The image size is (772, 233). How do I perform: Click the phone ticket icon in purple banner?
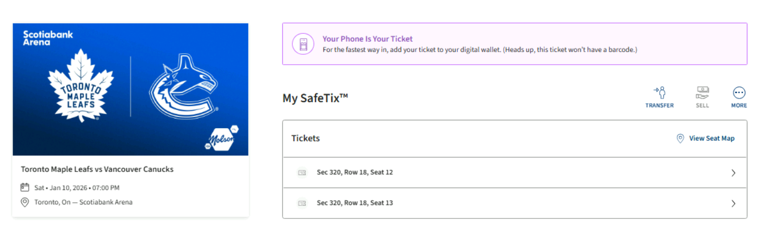click(x=303, y=44)
